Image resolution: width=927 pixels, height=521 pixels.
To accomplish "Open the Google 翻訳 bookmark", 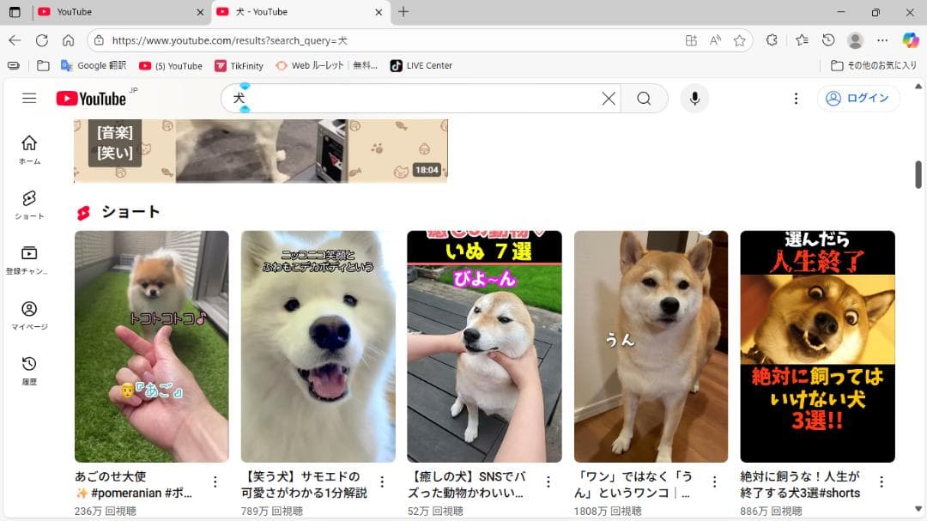I will tap(94, 65).
